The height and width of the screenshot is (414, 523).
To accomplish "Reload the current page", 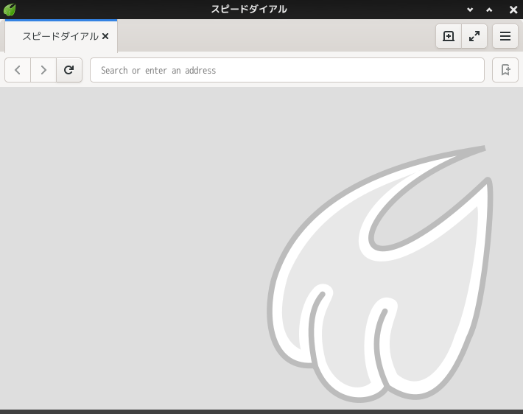I will click(69, 70).
